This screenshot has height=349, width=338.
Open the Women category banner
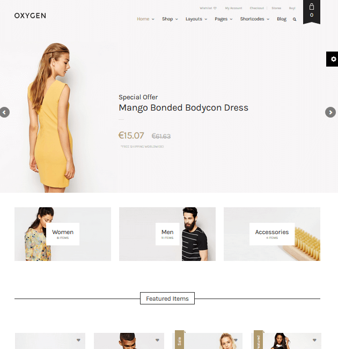[x=63, y=234]
